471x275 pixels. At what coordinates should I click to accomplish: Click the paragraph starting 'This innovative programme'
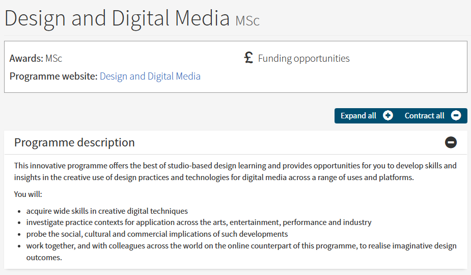(x=235, y=171)
